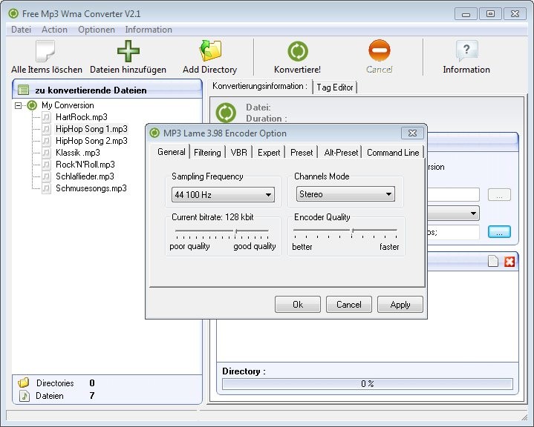Select Schlaflieder.mp3
Screen dimensions: 534x427
(x=85, y=176)
